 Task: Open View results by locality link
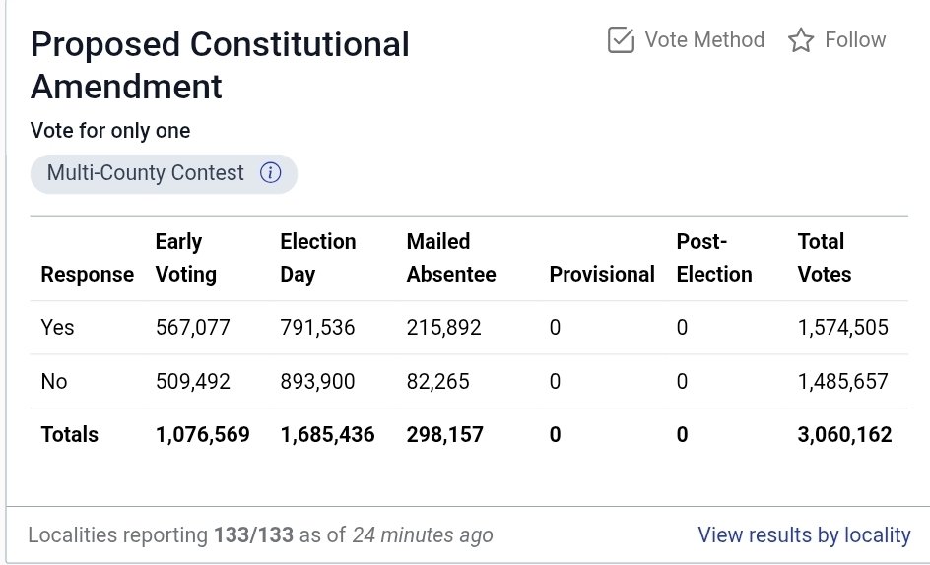(804, 535)
